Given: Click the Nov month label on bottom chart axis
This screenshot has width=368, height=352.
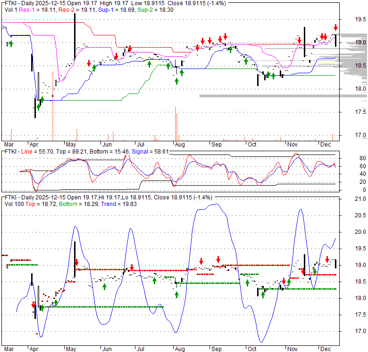Looking at the screenshot, I should coord(293,349).
